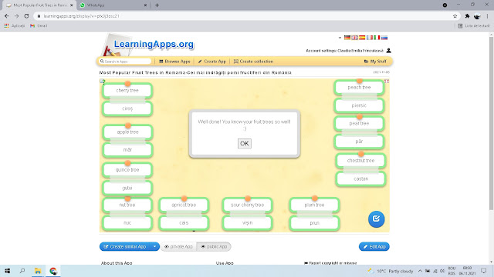Click the Edit App button
This screenshot has width=494, height=277.
point(374,246)
